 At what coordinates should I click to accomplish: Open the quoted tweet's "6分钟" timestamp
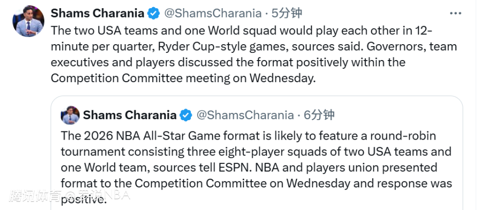coord(319,115)
